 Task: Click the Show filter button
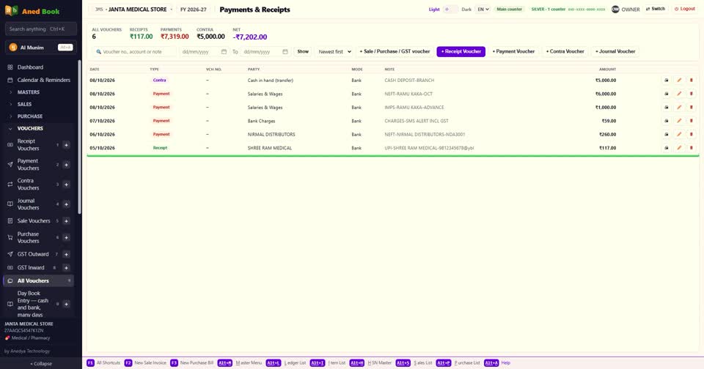(303, 51)
